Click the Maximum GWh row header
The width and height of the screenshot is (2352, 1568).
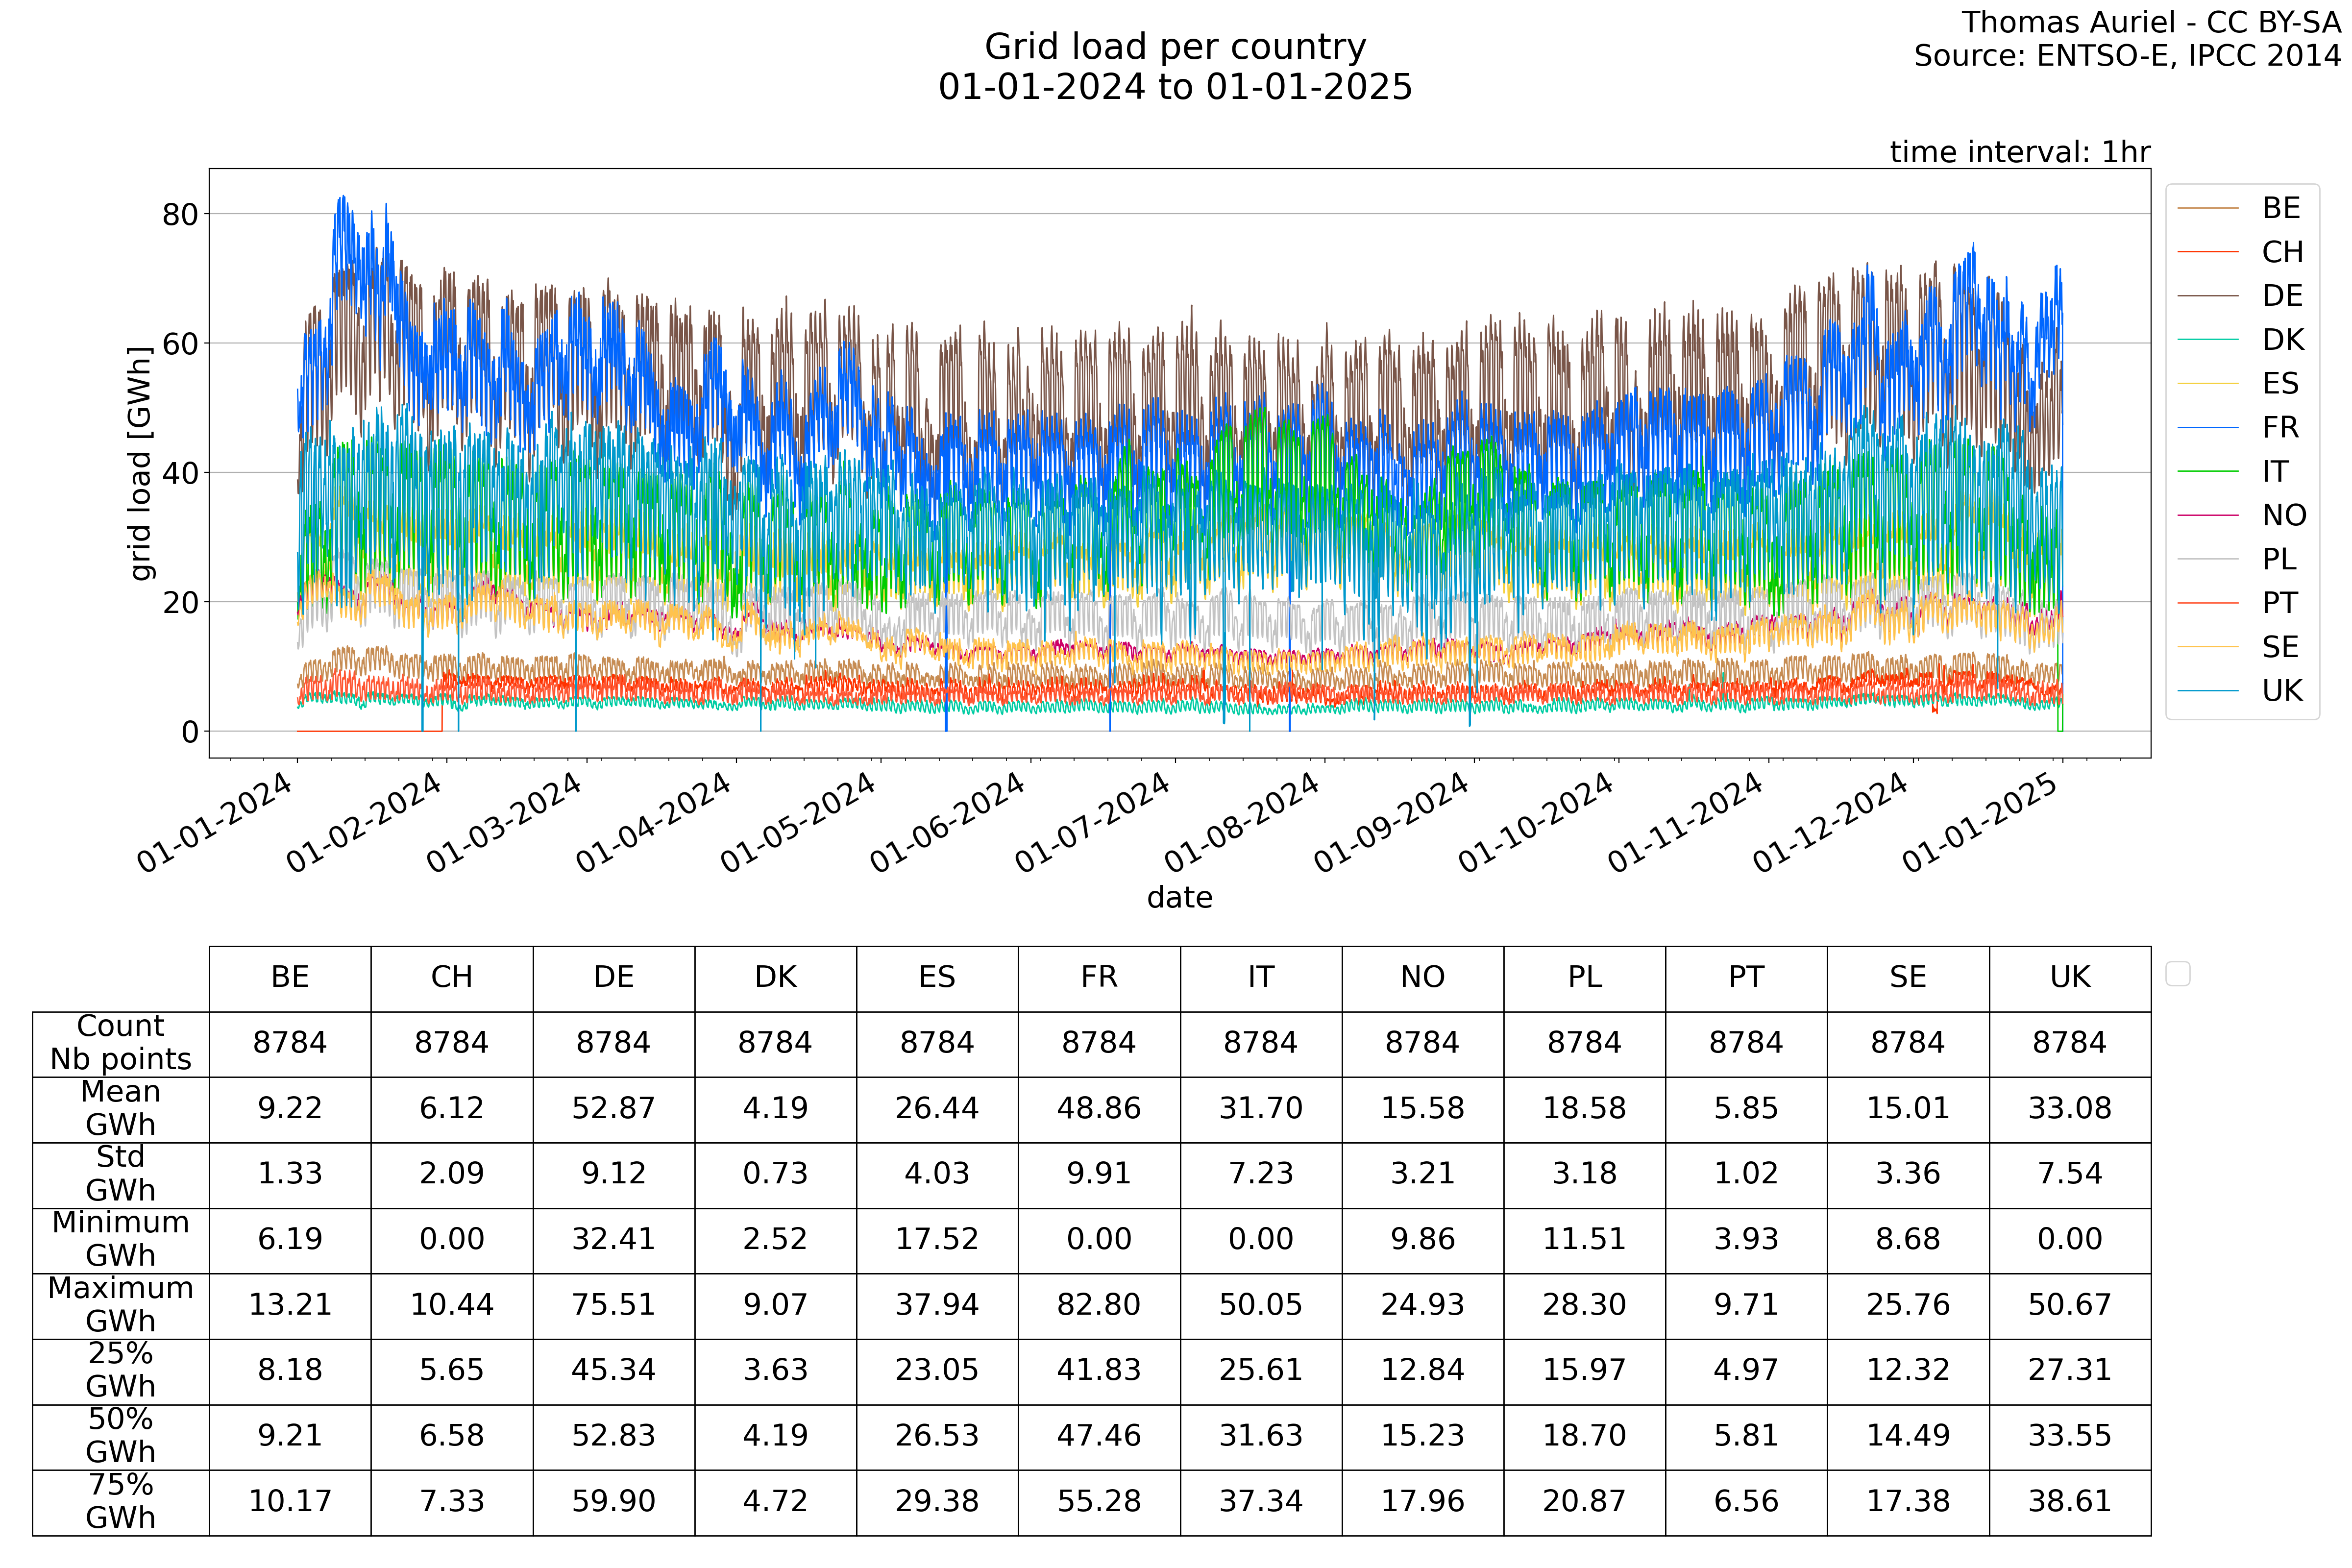pos(120,1304)
